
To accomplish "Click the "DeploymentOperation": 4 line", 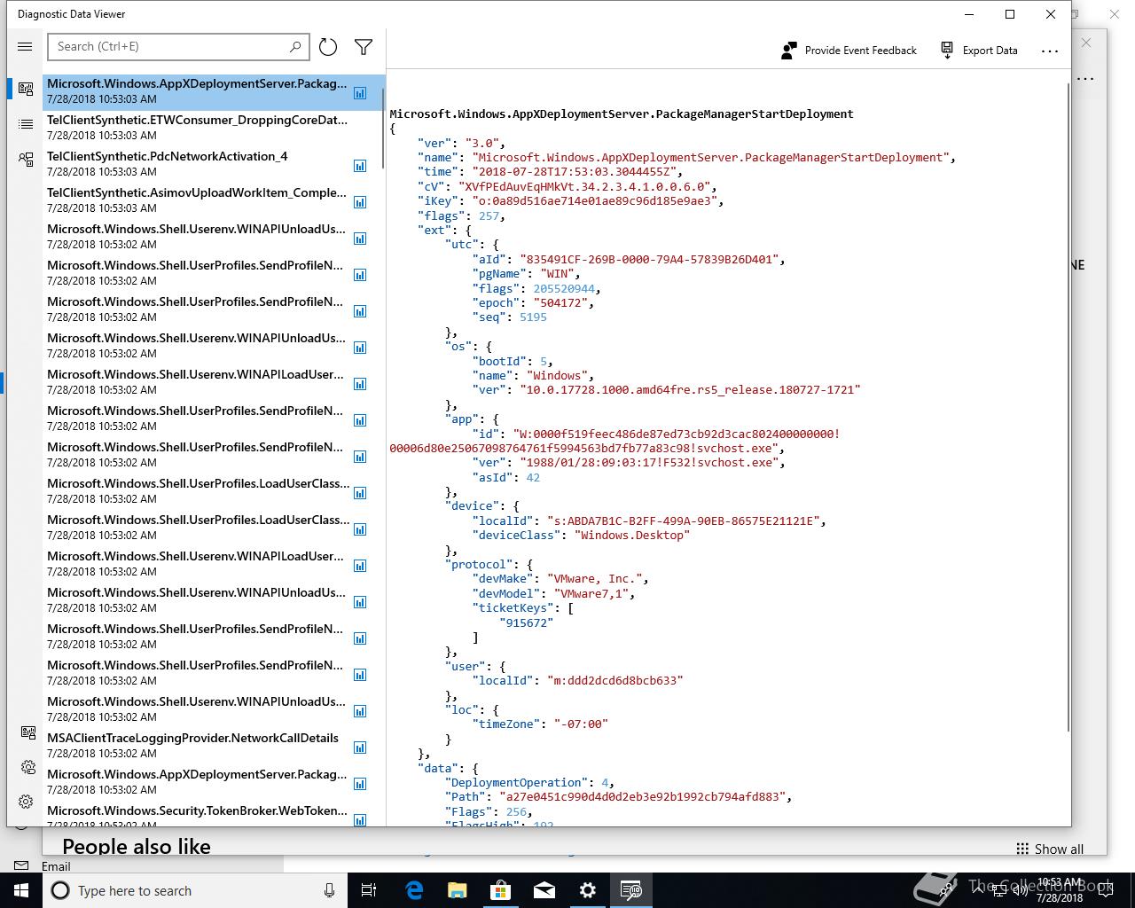I will tap(530, 782).
